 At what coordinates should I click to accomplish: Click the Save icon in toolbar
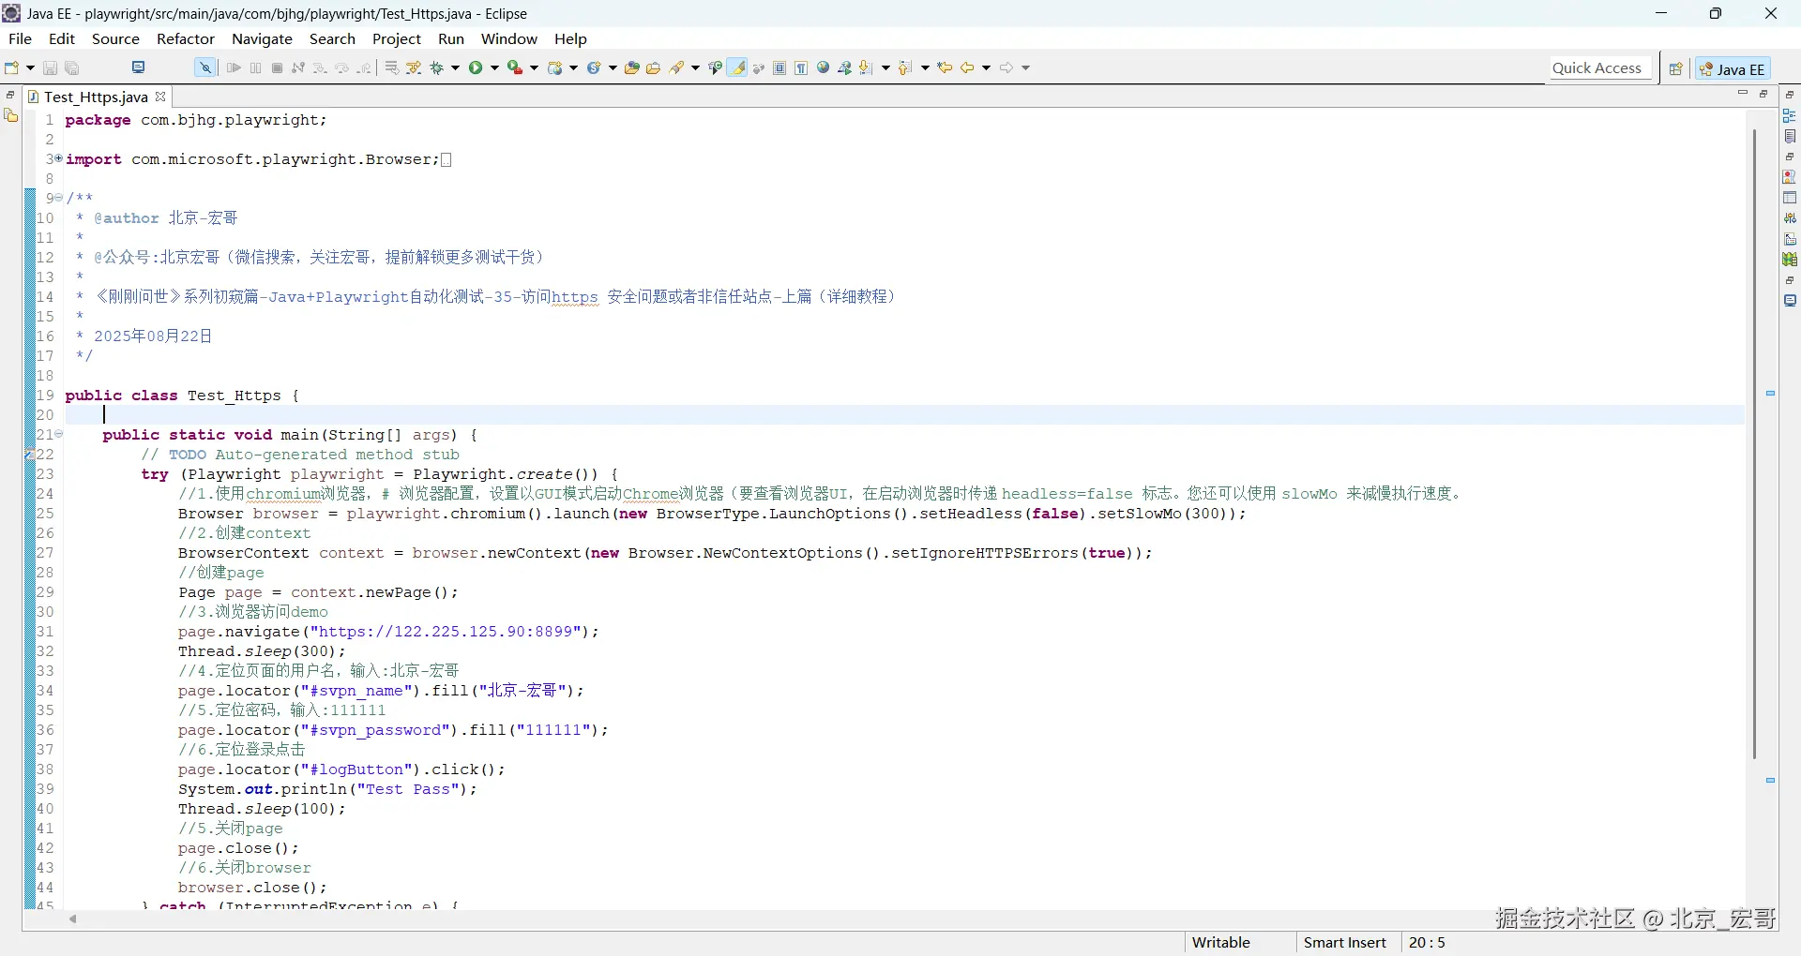[51, 67]
